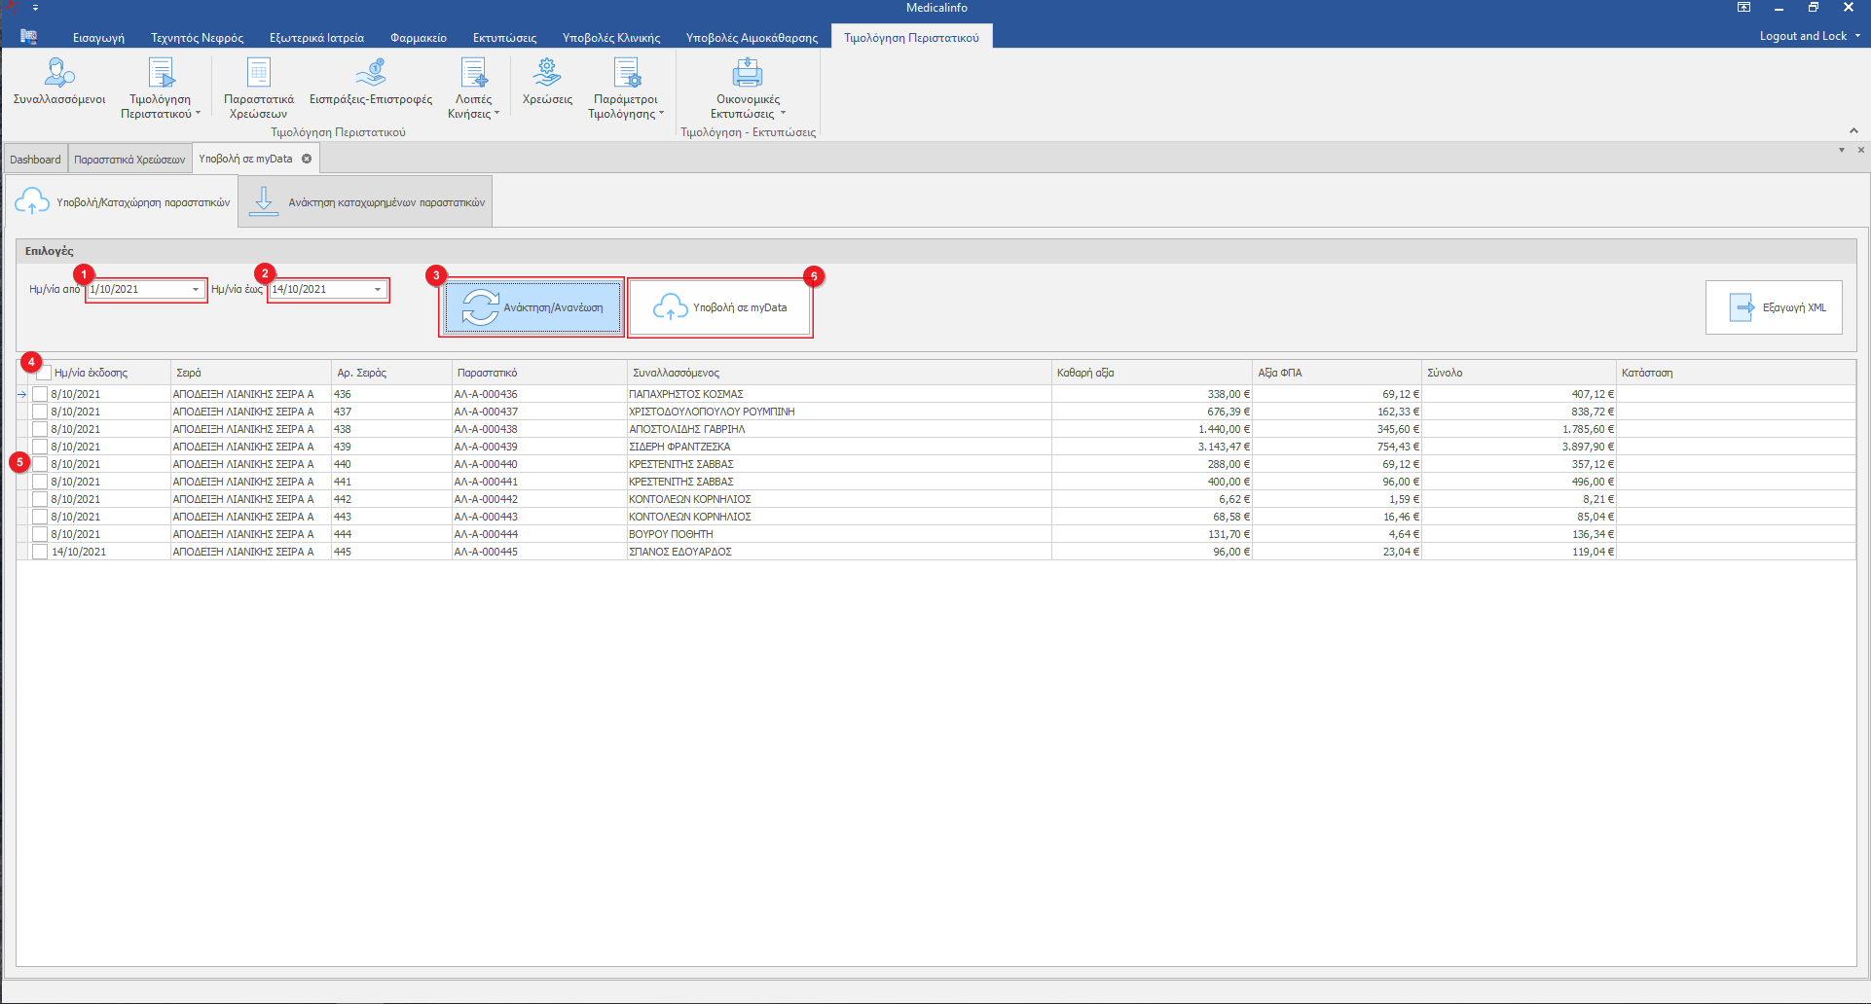
Task: Open the Ημ/νία έως date picker arrow
Action: tap(378, 290)
